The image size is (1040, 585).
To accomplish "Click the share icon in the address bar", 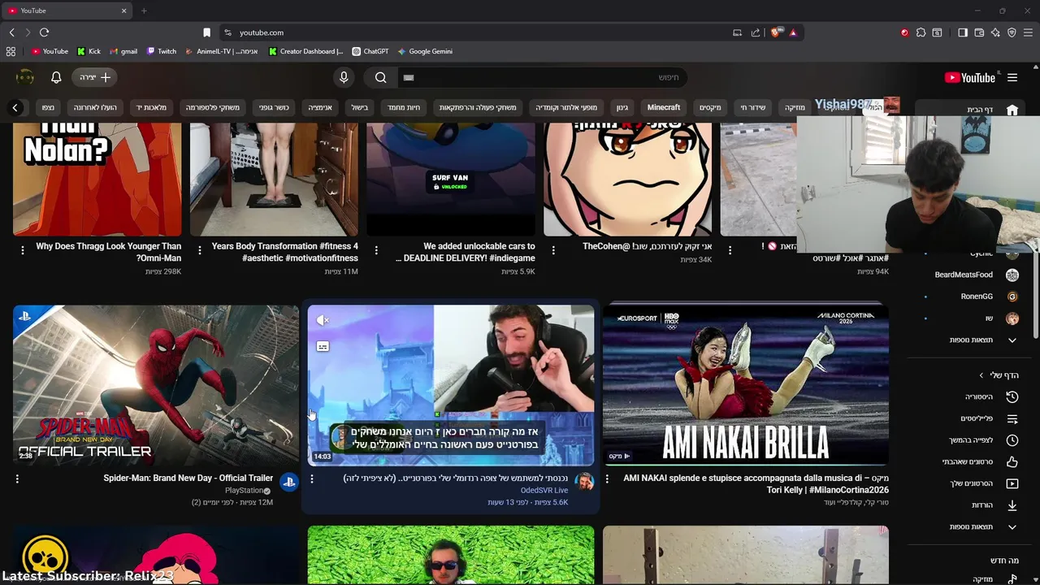I will (x=756, y=32).
